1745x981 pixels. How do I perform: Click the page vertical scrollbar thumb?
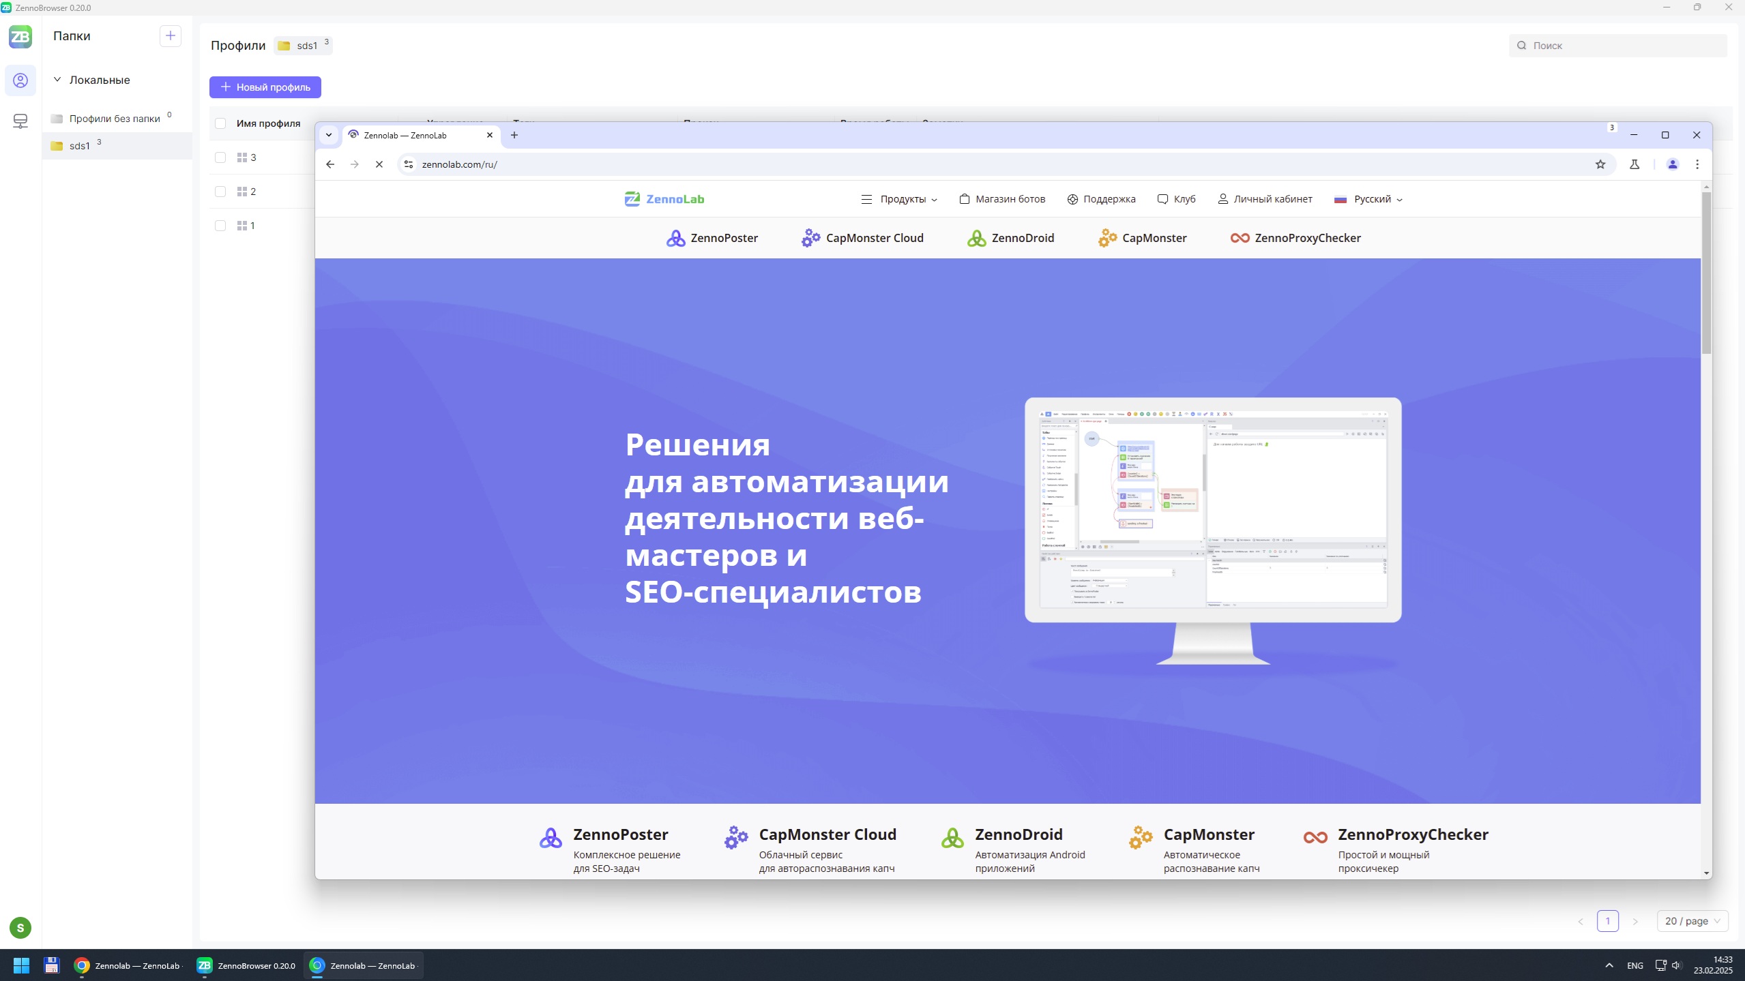[x=1706, y=273]
